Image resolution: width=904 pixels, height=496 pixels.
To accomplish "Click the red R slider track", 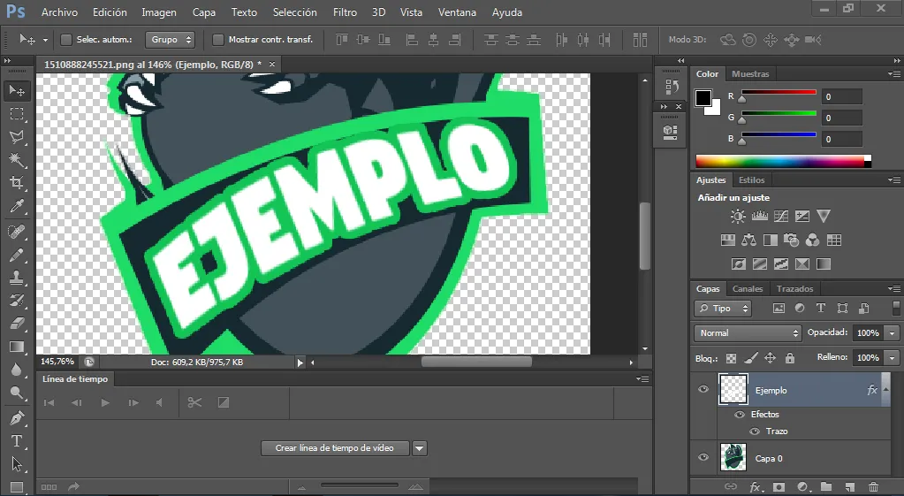I will pos(779,92).
